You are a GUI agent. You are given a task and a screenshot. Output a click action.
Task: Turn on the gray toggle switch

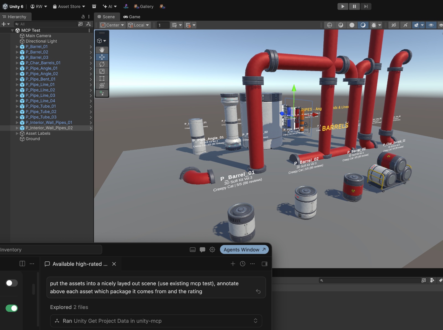12,283
